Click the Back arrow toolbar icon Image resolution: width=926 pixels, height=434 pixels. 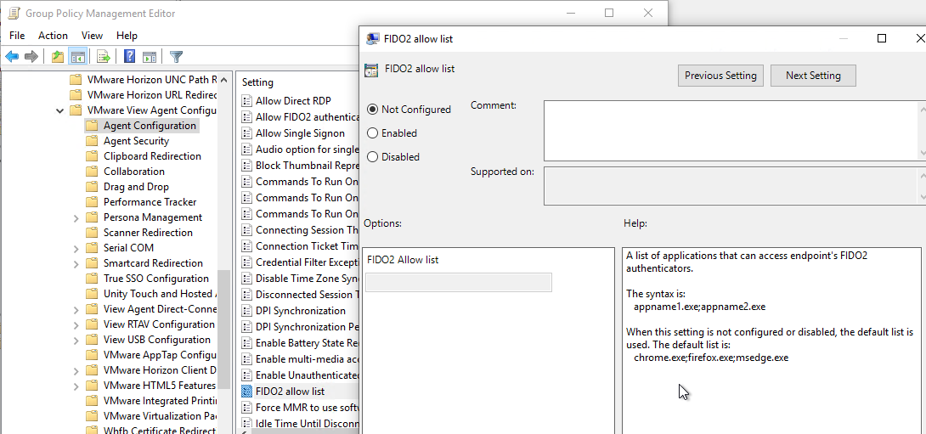pos(12,57)
